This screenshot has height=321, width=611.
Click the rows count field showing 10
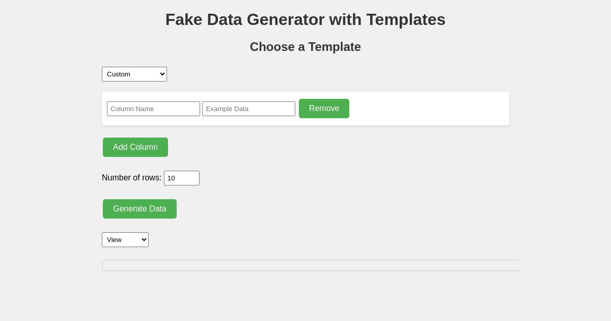182,178
